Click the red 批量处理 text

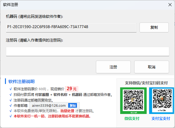[67, 111]
